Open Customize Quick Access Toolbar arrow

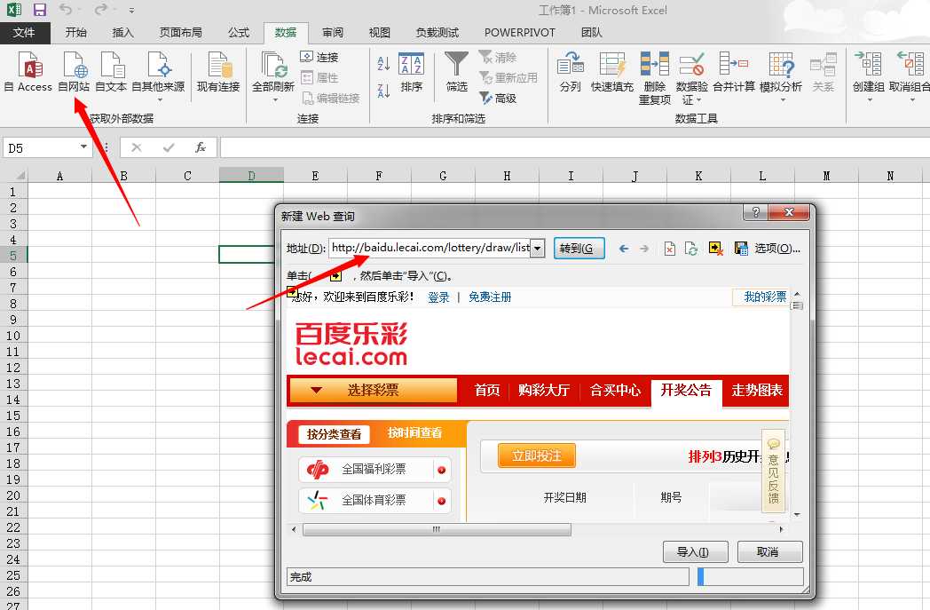coord(131,10)
